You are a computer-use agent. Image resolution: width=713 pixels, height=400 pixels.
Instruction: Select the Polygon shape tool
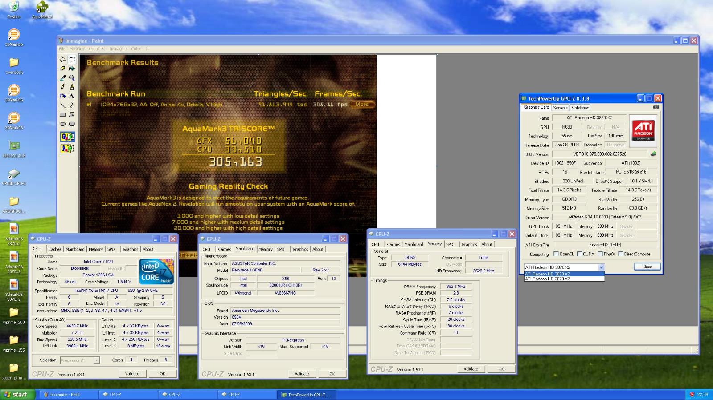[72, 115]
